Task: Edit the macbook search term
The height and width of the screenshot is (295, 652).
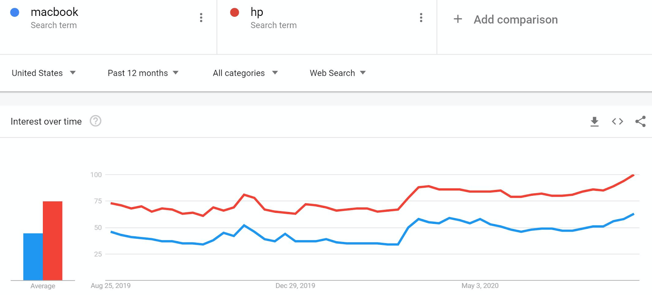Action: [x=54, y=12]
